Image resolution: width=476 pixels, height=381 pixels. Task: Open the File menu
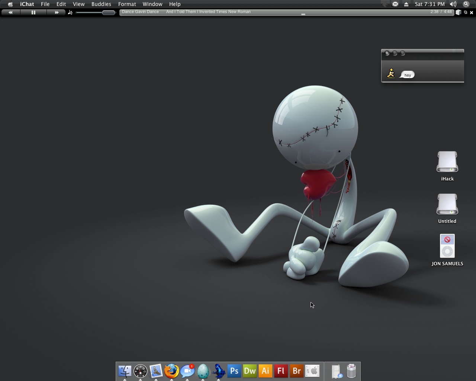pos(45,4)
